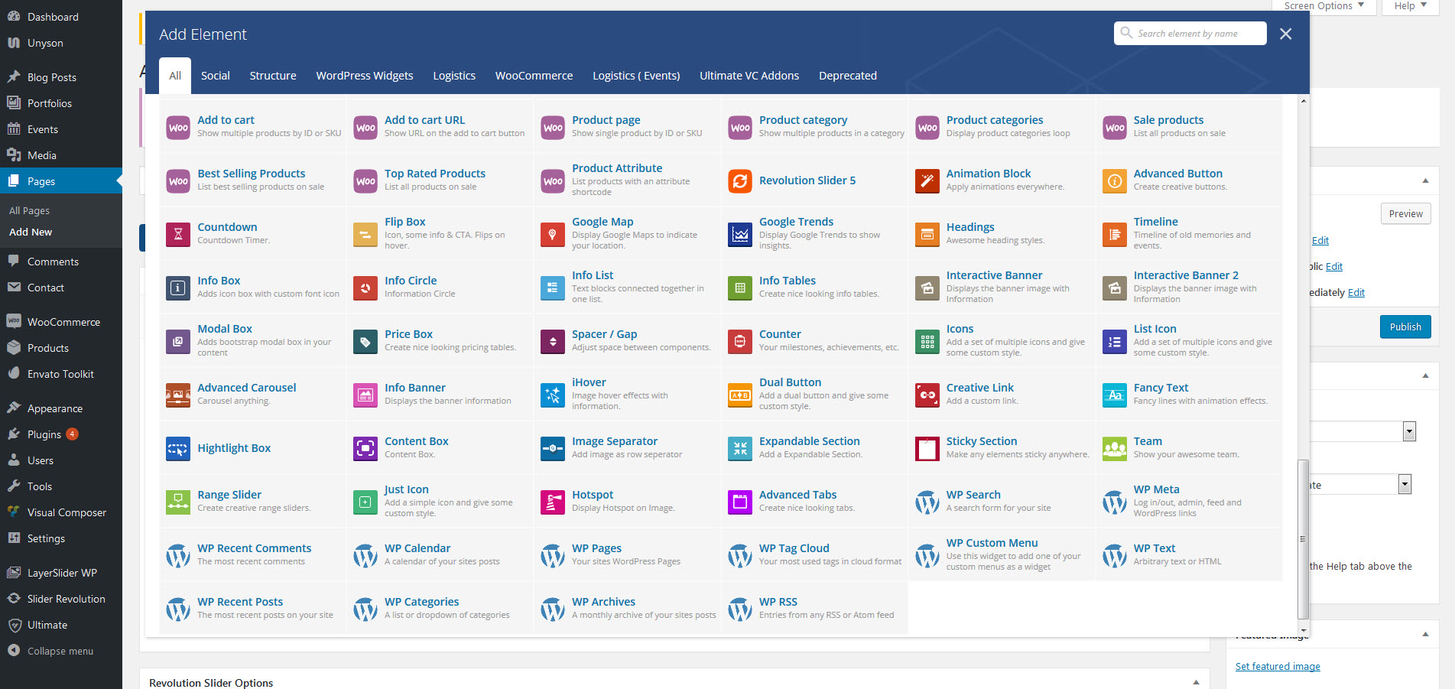Insert the Headings element icon
The image size is (1455, 689).
pos(927,234)
